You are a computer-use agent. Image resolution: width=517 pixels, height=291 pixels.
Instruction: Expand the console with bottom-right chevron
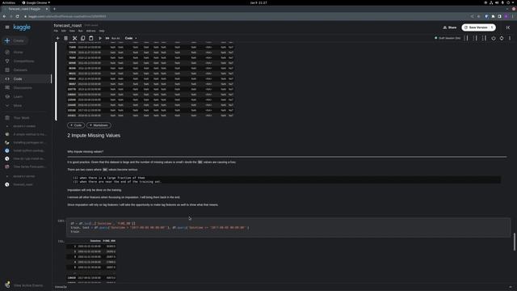[511, 287]
